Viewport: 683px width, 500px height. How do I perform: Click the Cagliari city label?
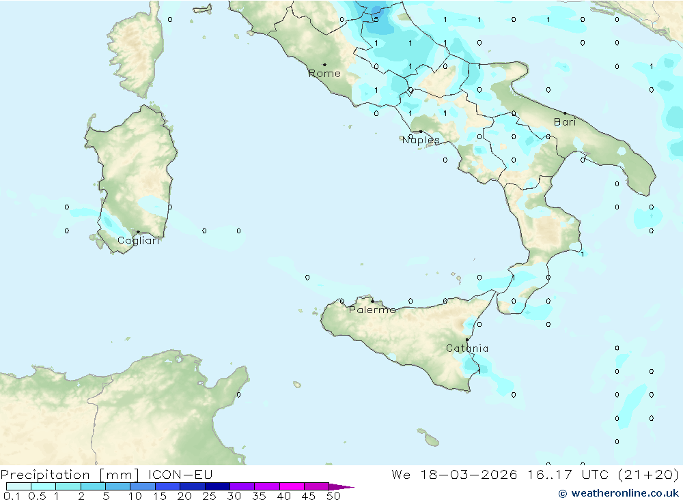[x=139, y=241]
